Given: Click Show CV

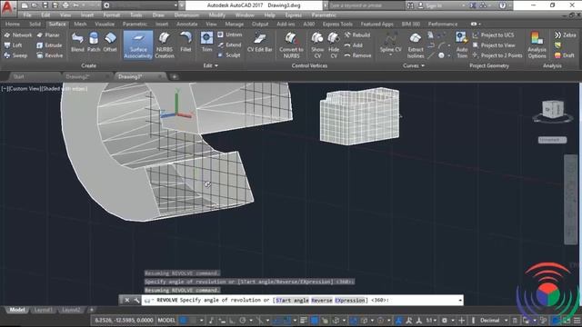Looking at the screenshot, I should tap(317, 45).
